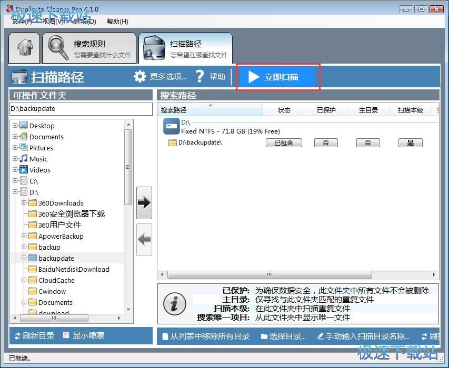Screen dimensions: 449x368
Task: Open the 帮助(H) menu
Action: tap(117, 22)
